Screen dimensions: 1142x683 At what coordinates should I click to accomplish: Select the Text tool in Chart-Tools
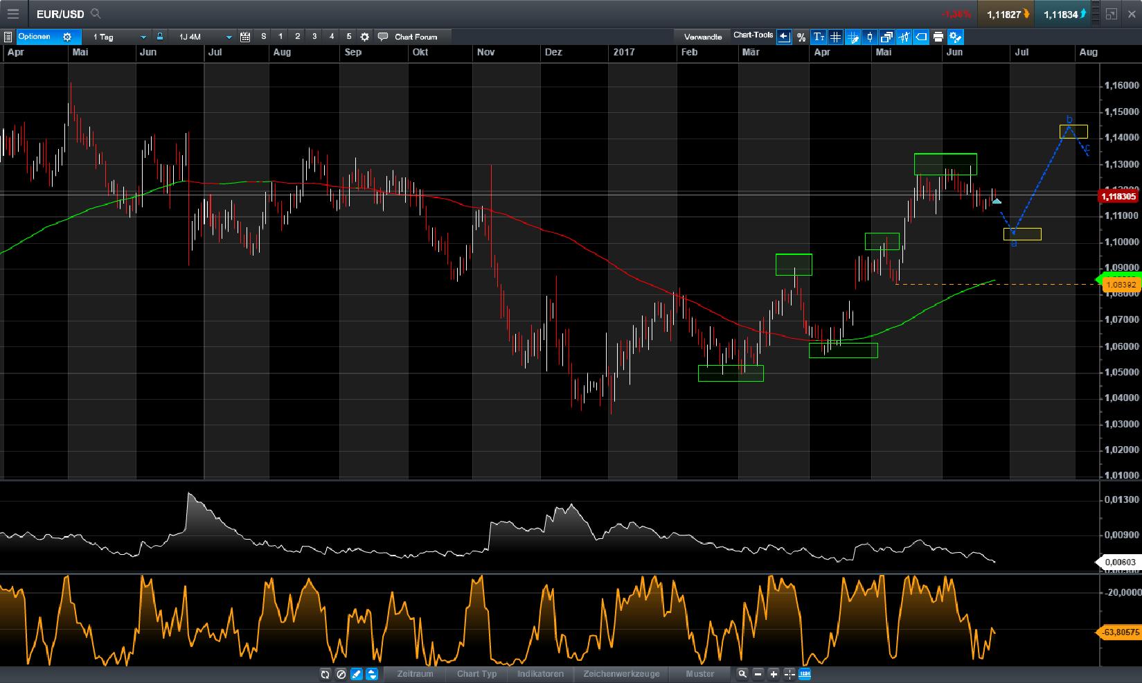click(819, 37)
